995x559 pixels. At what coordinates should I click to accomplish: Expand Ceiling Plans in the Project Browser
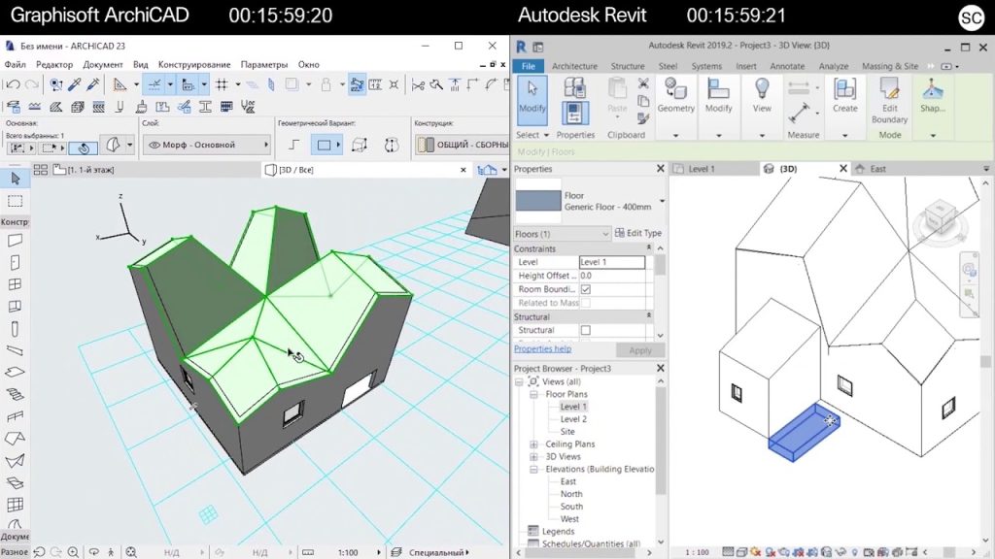[532, 444]
